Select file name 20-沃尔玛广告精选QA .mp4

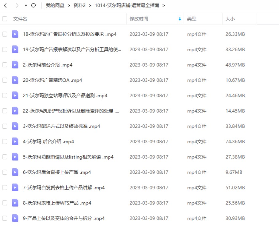pyautogui.click(x=52, y=80)
